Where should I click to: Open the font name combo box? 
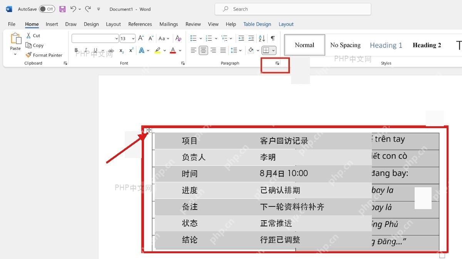click(95, 38)
